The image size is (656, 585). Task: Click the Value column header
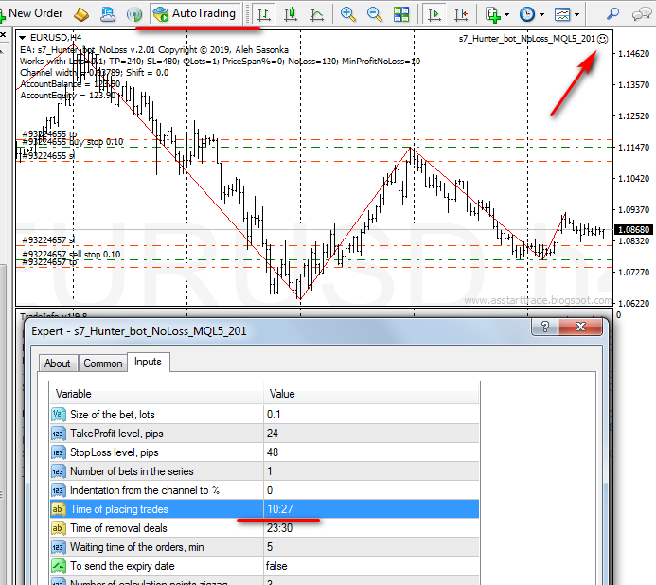click(x=371, y=394)
